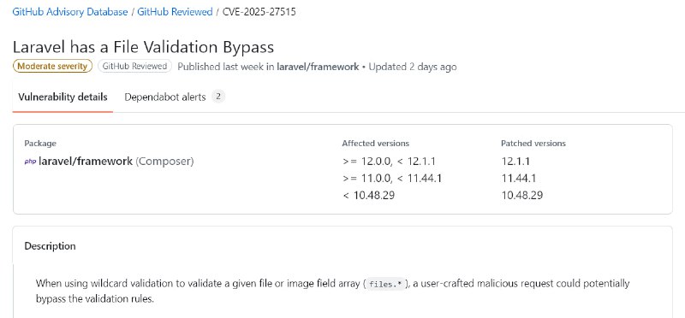Switch to the Dependabot alerts tab
This screenshot has height=318, width=685.
[x=175, y=97]
